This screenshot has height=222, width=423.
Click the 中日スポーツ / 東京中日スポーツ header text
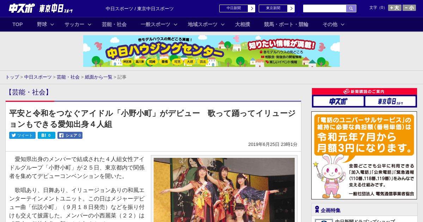pyautogui.click(x=140, y=9)
